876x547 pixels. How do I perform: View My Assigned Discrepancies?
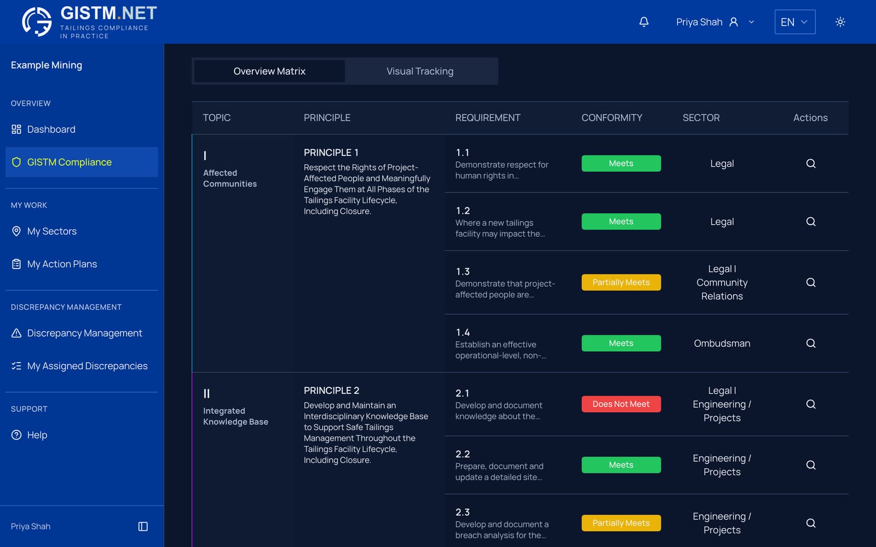[82, 365]
